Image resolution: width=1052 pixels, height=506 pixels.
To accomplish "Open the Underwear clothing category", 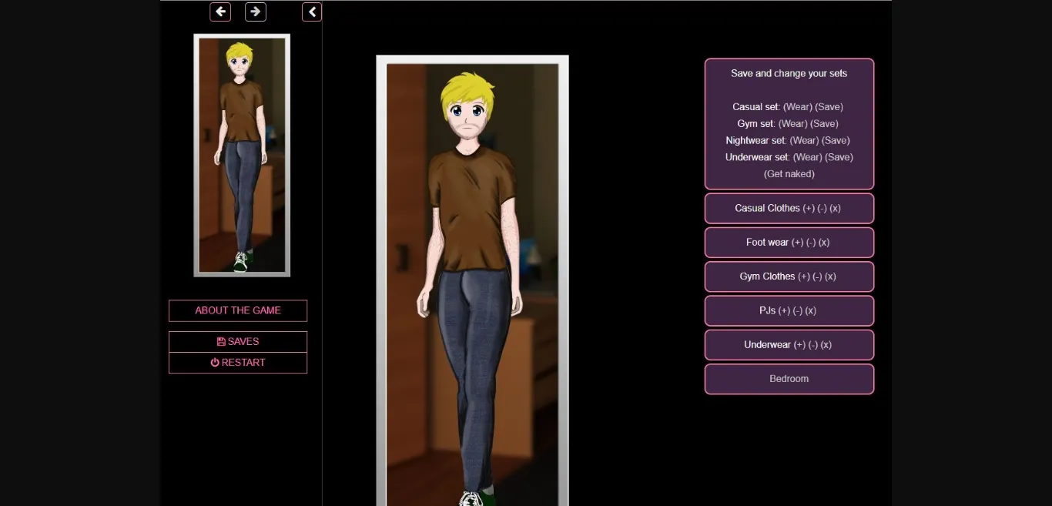I will point(768,344).
